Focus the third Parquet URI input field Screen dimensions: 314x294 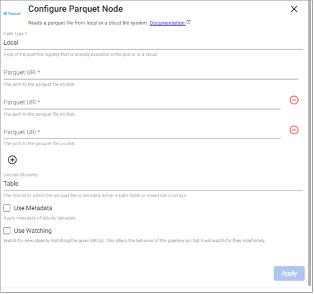coord(142,132)
